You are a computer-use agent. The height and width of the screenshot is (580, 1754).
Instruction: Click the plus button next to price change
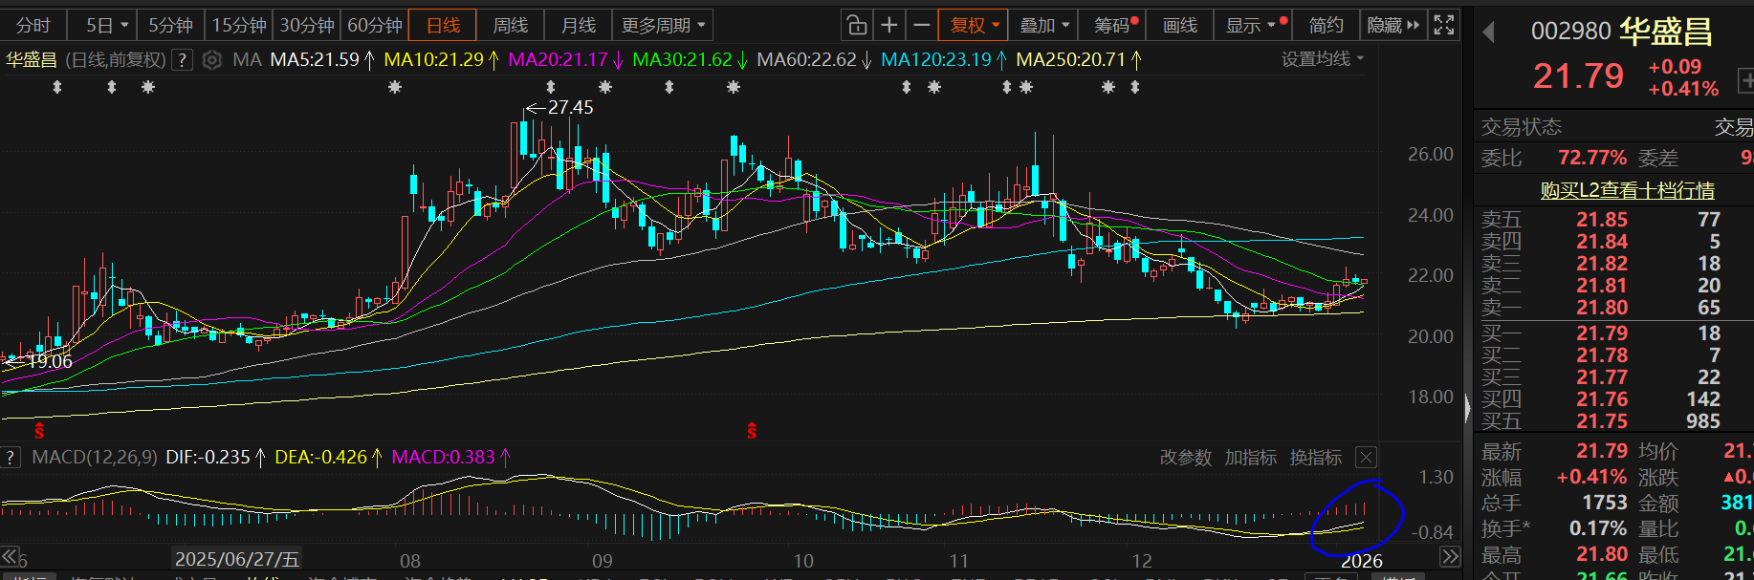coord(1746,80)
